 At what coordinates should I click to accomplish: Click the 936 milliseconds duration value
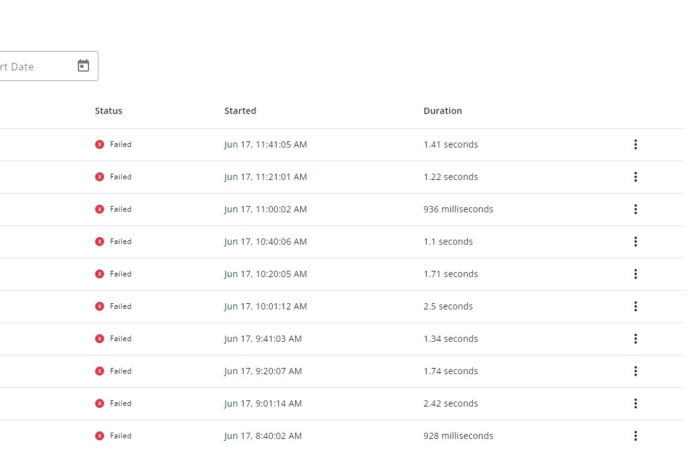click(458, 209)
